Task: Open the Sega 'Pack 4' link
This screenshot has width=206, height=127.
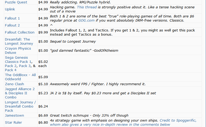Action: click(x=11, y=70)
